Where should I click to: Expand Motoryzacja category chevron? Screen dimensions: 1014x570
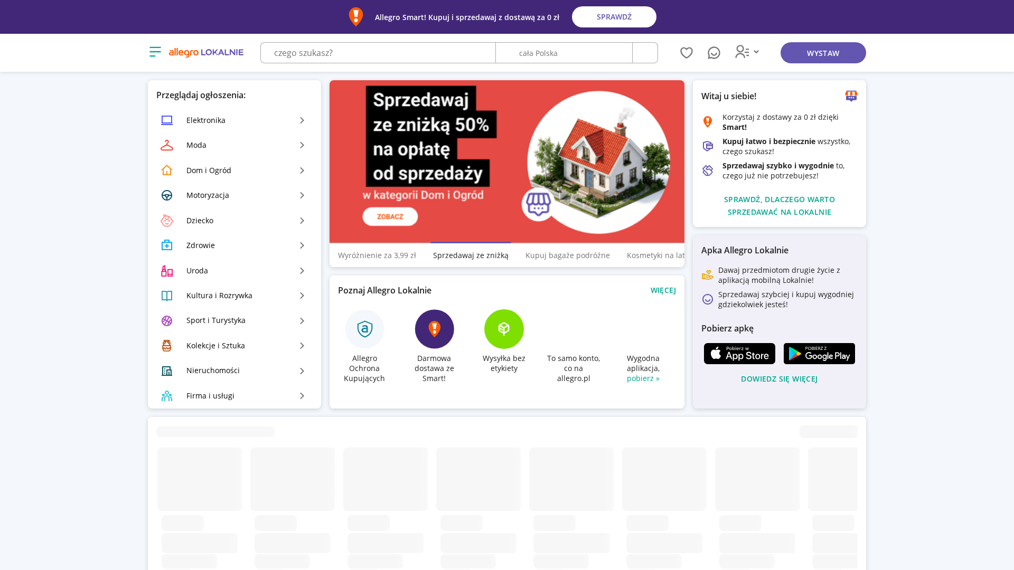[302, 195]
